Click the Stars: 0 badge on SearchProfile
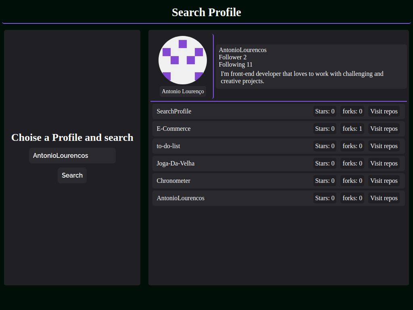This screenshot has width=413, height=310. pyautogui.click(x=325, y=111)
